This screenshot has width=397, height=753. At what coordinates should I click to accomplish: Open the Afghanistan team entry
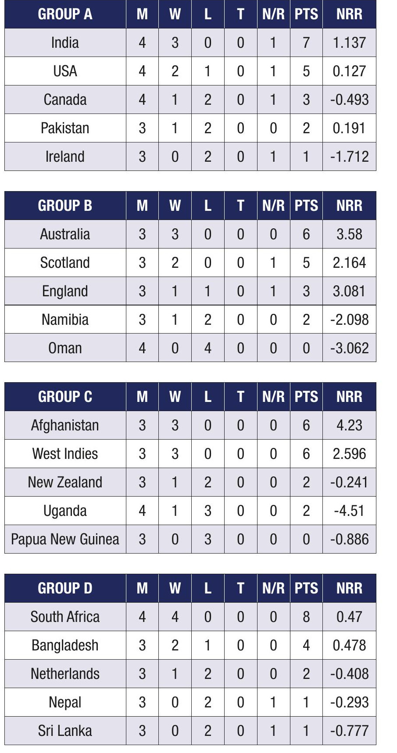[x=65, y=425]
